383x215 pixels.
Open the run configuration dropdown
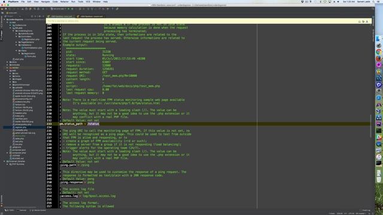coord(58,9)
